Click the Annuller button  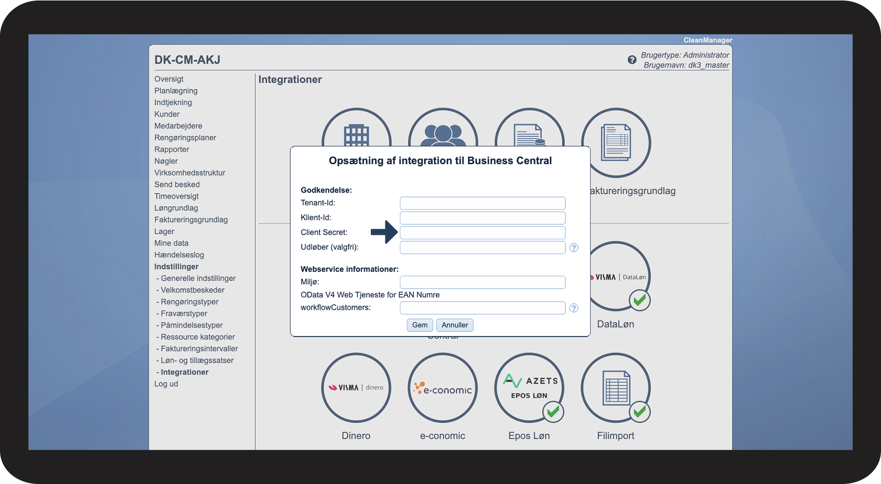(455, 325)
